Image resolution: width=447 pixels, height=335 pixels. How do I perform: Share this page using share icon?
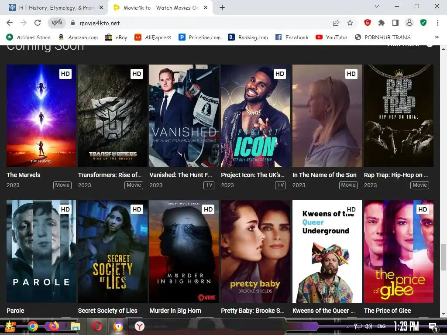point(336,23)
